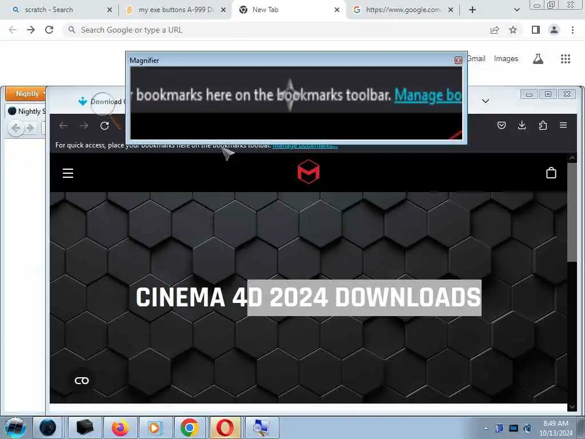Image resolution: width=585 pixels, height=439 pixels.
Task: Open Gmail link
Action: 476,59
